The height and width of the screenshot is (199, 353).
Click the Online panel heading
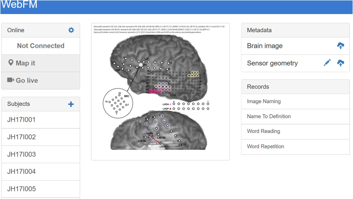point(16,30)
